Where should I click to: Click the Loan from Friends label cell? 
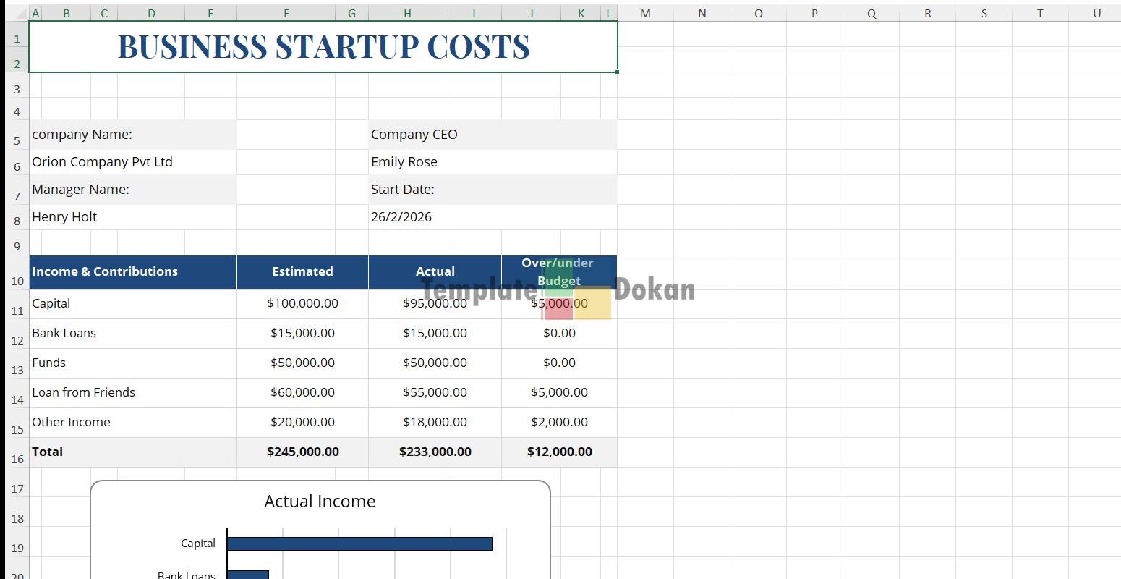(x=132, y=392)
